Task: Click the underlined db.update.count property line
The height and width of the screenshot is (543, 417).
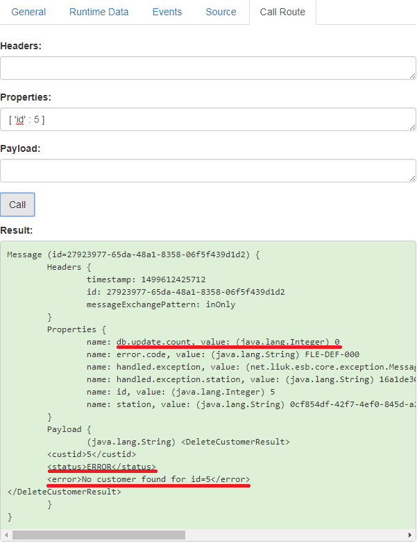Action: coord(228,342)
